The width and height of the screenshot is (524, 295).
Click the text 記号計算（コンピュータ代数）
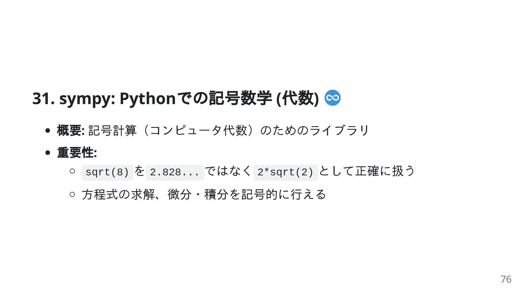point(173,130)
